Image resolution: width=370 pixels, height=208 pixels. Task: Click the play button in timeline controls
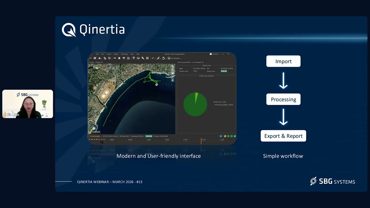click(94, 139)
